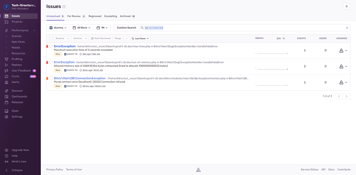Click the Issues icon in sidebar

[x=7, y=16]
